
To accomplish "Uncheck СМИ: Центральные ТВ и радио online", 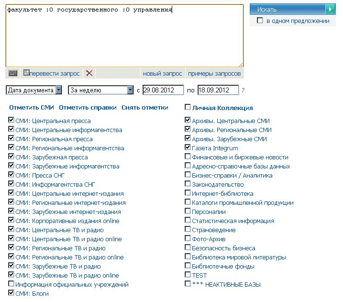I will coord(11,238).
